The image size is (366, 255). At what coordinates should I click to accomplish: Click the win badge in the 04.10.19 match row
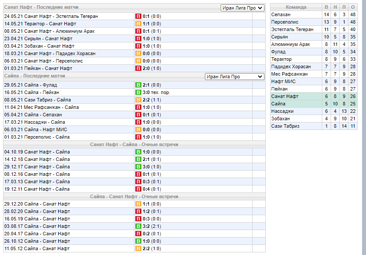point(138,152)
